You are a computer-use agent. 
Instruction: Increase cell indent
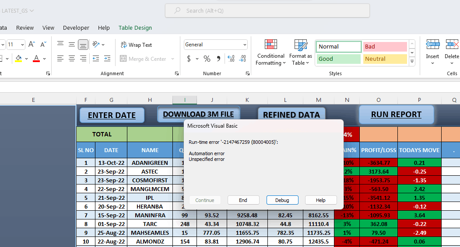coord(107,59)
